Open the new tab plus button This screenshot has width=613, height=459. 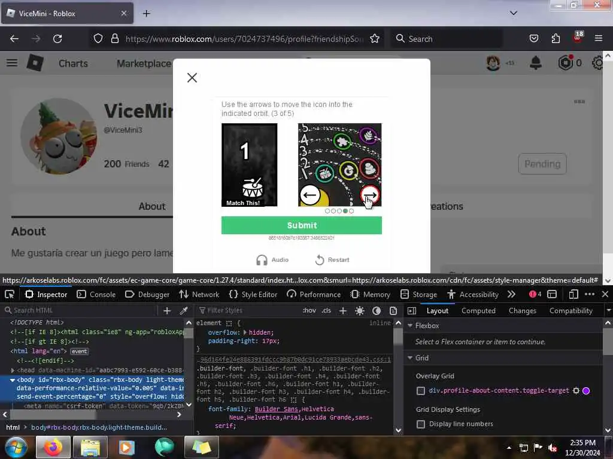[146, 14]
